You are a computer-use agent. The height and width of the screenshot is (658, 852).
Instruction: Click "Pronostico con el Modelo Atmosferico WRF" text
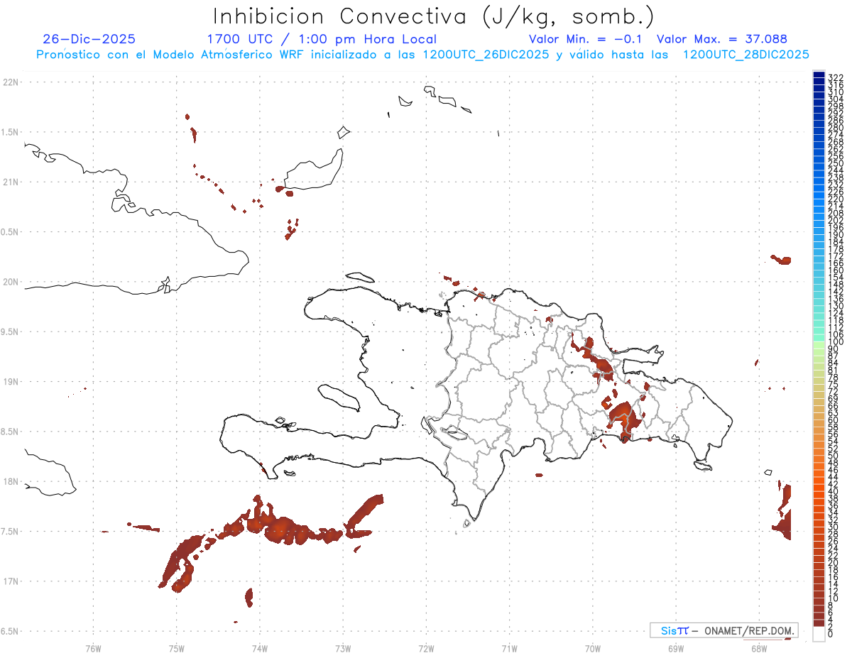point(169,55)
